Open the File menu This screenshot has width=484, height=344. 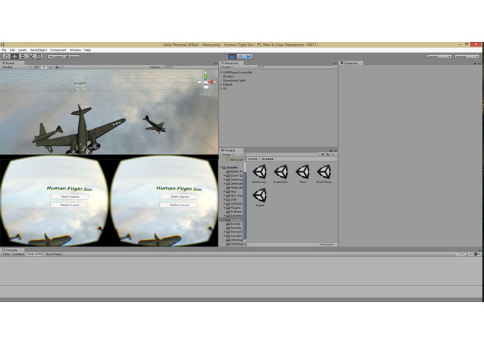pyautogui.click(x=4, y=50)
